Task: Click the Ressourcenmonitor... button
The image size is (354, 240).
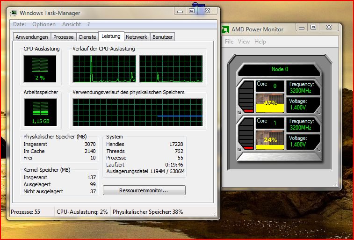Action: click(x=144, y=190)
